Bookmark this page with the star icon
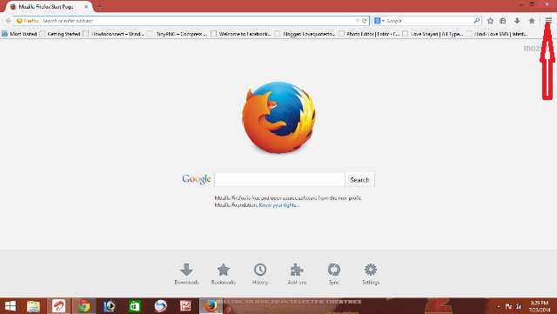The width and height of the screenshot is (557, 314). pyautogui.click(x=490, y=21)
